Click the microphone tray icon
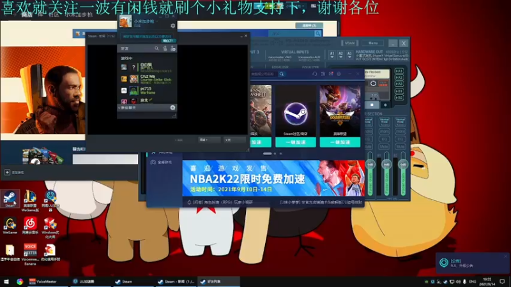Screen dimensions: 511x287 (464, 281)
